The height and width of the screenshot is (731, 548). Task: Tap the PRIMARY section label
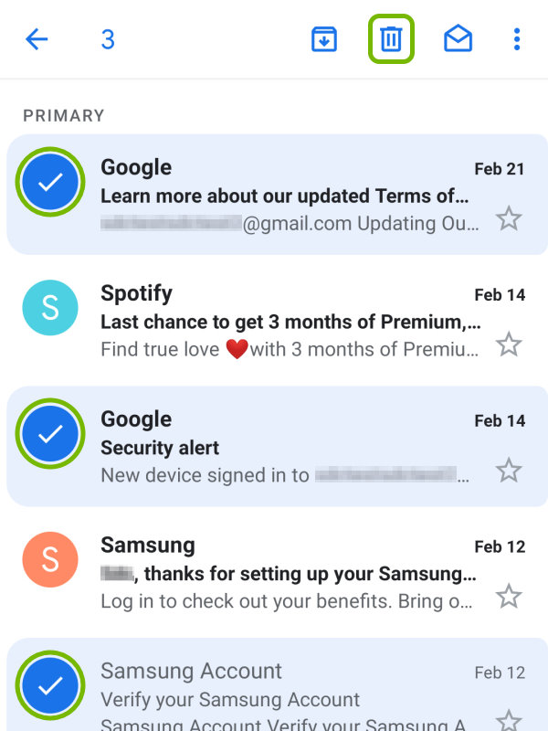click(63, 115)
